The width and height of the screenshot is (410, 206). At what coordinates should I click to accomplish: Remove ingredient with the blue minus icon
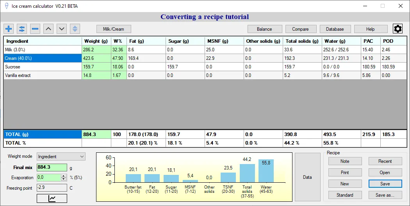(35, 29)
